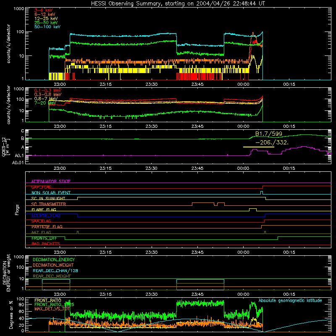Select the FLARE_FLAG label
336x336 pixels.
pyautogui.click(x=44, y=210)
